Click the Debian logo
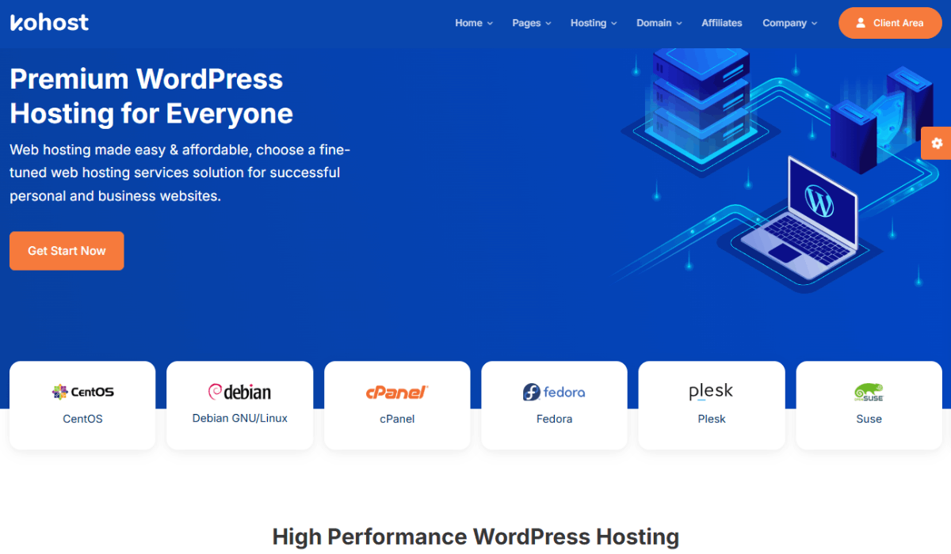 (x=239, y=392)
